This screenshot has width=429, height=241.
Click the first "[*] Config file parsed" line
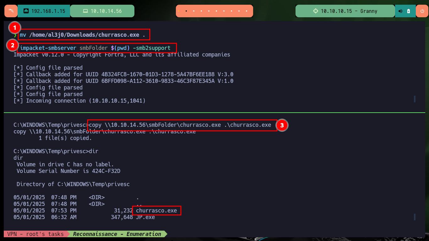click(48, 68)
